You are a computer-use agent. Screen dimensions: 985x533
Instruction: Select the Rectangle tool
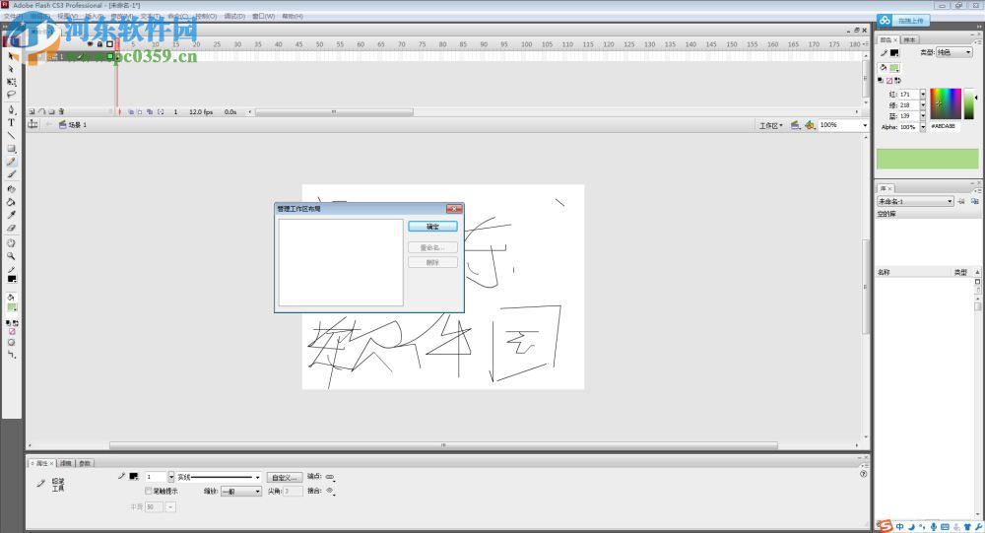11,149
